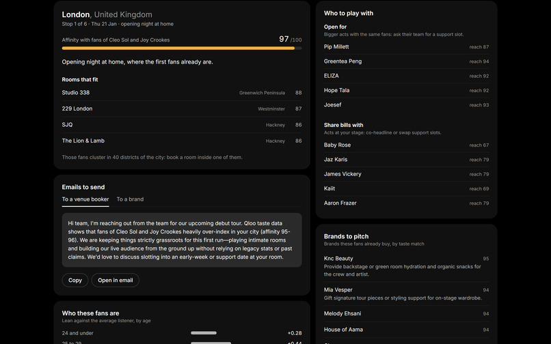
Task: Click the Westminster district label
Action: [x=271, y=109]
